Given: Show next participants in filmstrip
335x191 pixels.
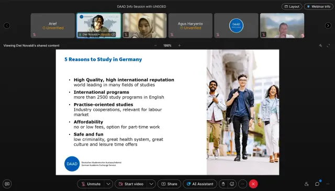Looking at the screenshot, I should [328, 26].
